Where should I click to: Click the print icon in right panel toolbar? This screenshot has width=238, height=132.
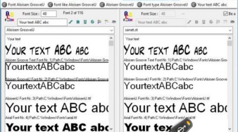[232, 22]
